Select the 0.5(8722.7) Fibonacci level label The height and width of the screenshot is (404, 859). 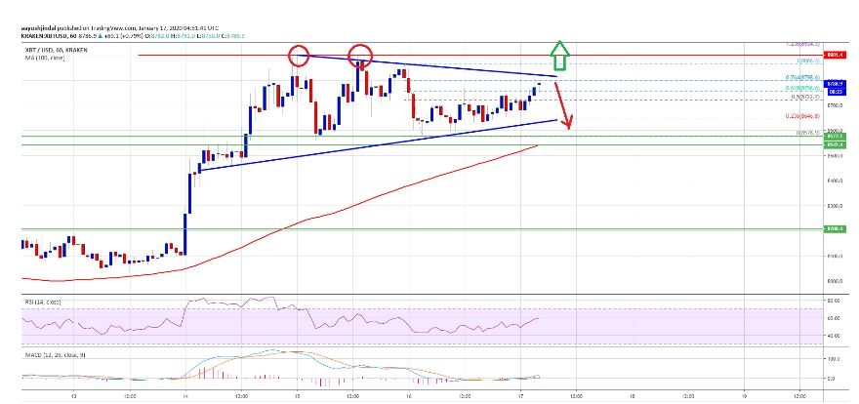805,97
